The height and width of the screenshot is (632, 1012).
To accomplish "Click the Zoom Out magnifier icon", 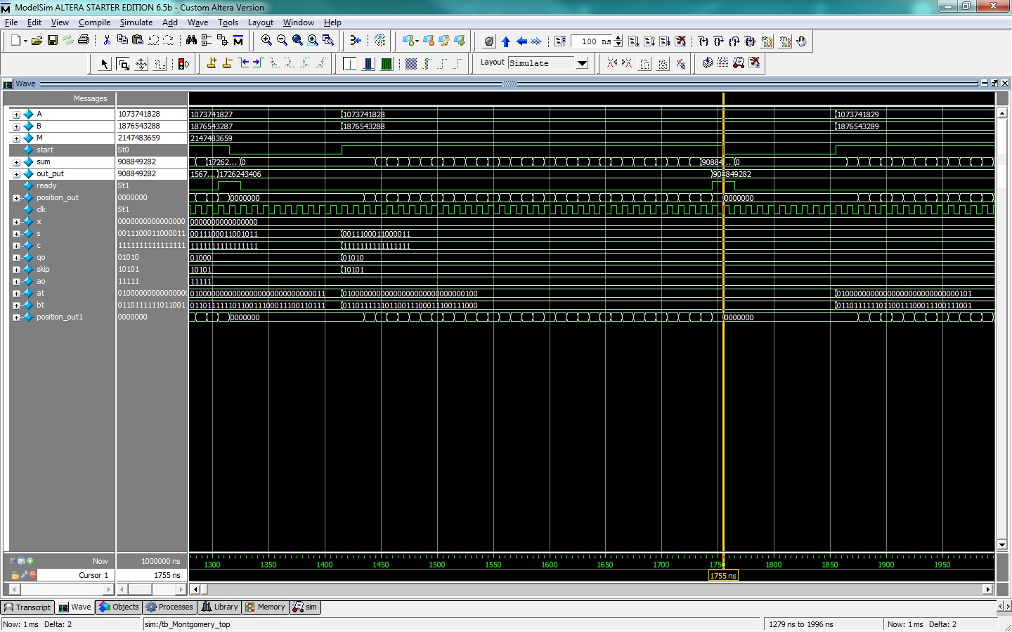I will 282,41.
